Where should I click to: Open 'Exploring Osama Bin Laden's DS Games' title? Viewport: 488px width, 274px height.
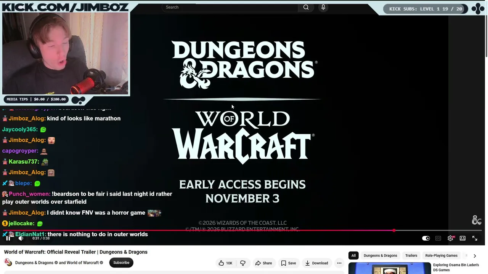456,268
